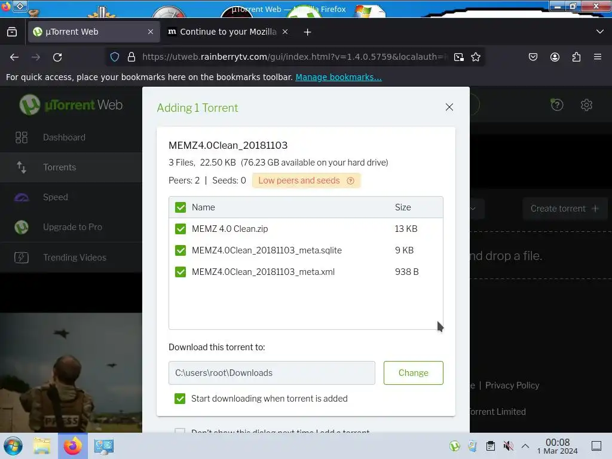Expand the list all tabs dropdown
This screenshot has width=612, height=459.
point(600,32)
